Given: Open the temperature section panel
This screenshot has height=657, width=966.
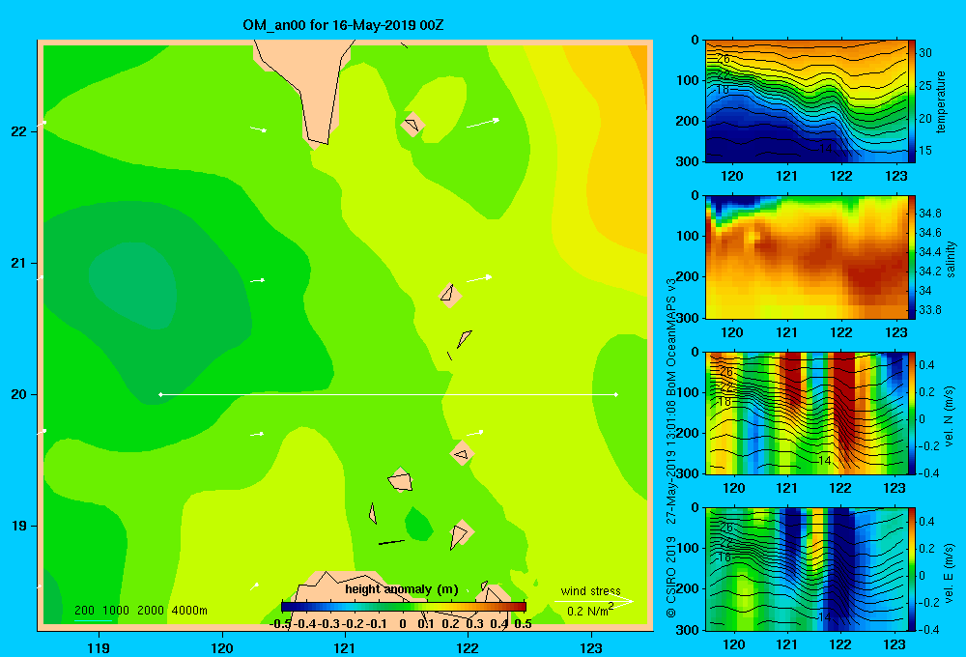Looking at the screenshot, I should tap(807, 101).
